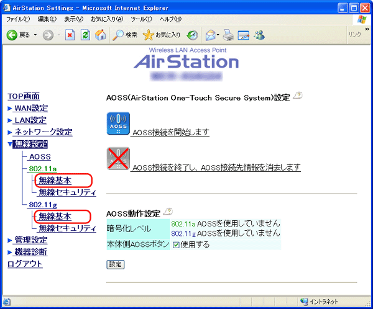373x309 pixels.
Task: Expand the 機器診断 menu arrow
Action: pos(9,253)
